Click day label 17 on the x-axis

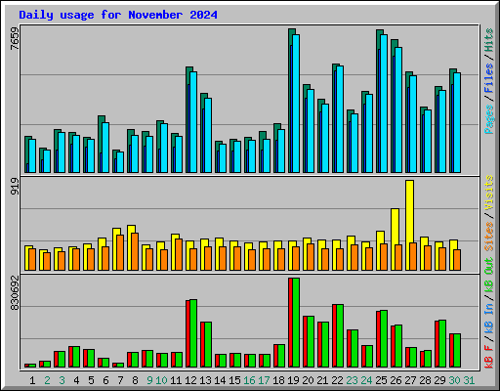point(264,380)
